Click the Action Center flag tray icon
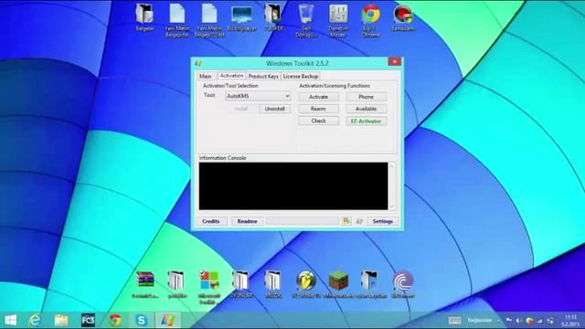This screenshot has width=585, height=329. 509,321
